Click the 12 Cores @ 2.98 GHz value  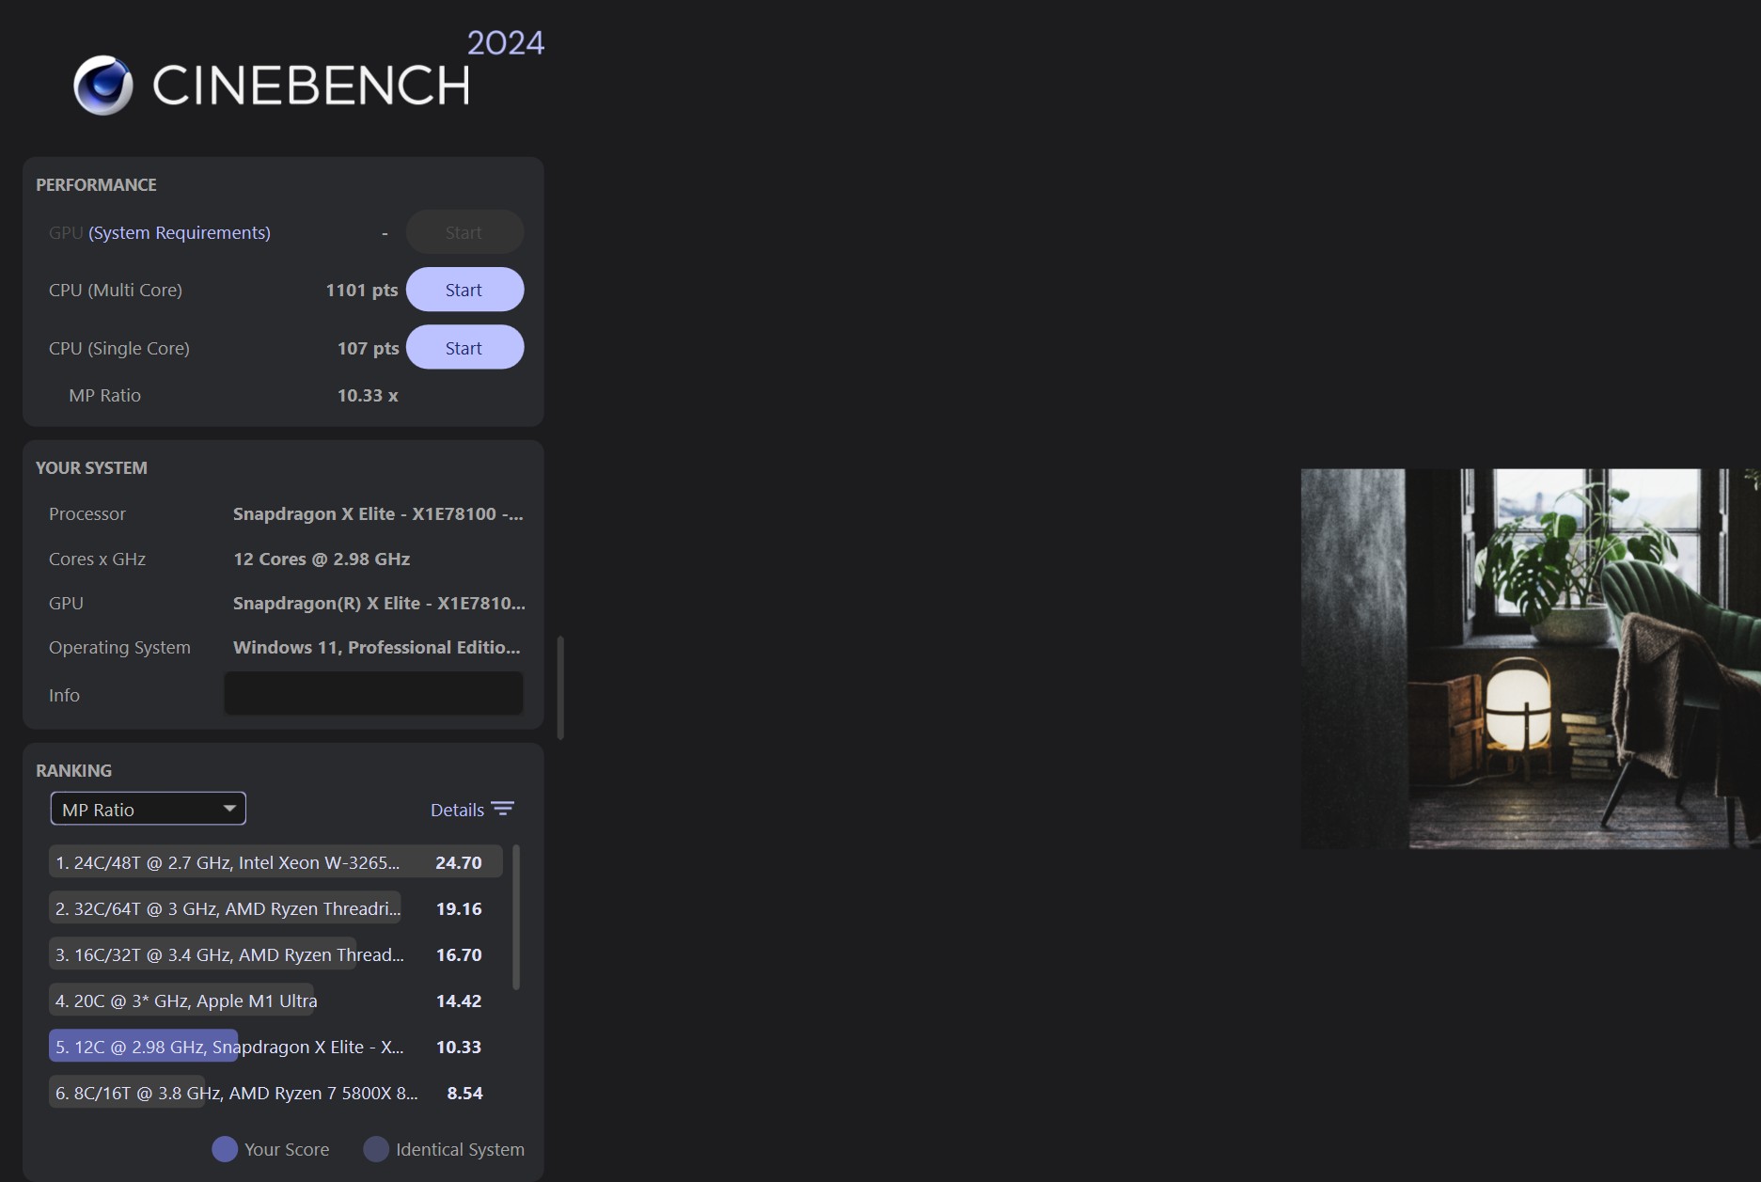(322, 559)
